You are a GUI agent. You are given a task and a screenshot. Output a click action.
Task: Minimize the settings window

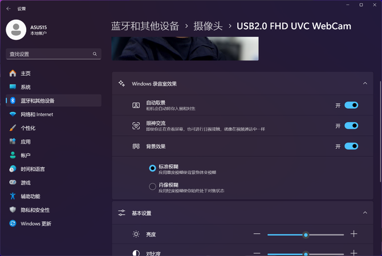(348, 5)
